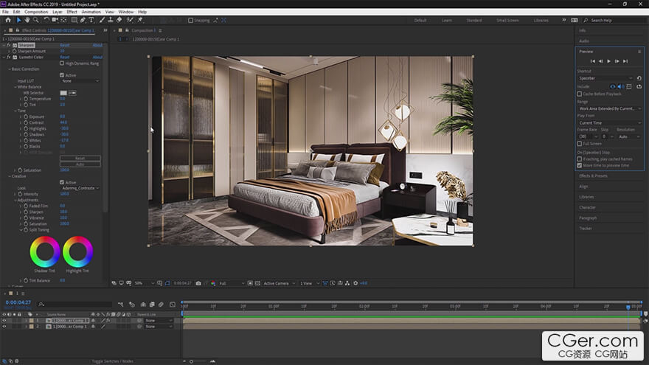Reset the Lumetri Color effect
Viewport: 649px width, 365px height.
point(65,57)
